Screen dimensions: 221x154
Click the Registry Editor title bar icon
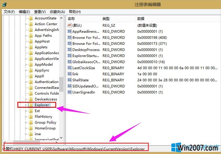4,4
